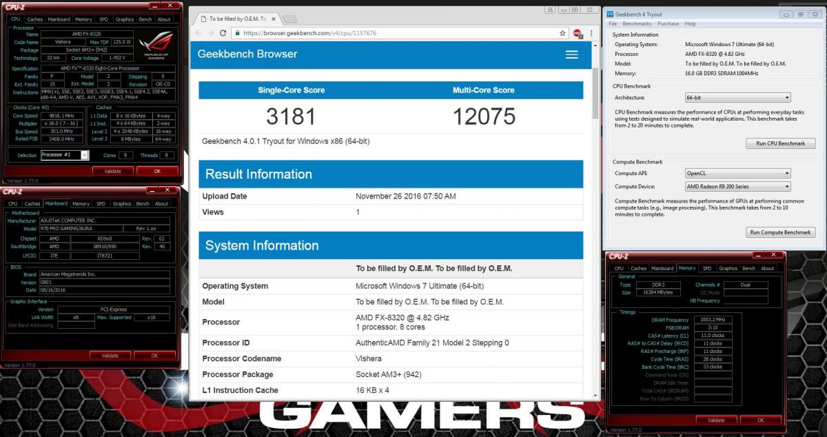Open Chrome's three-dot menu

(591, 33)
